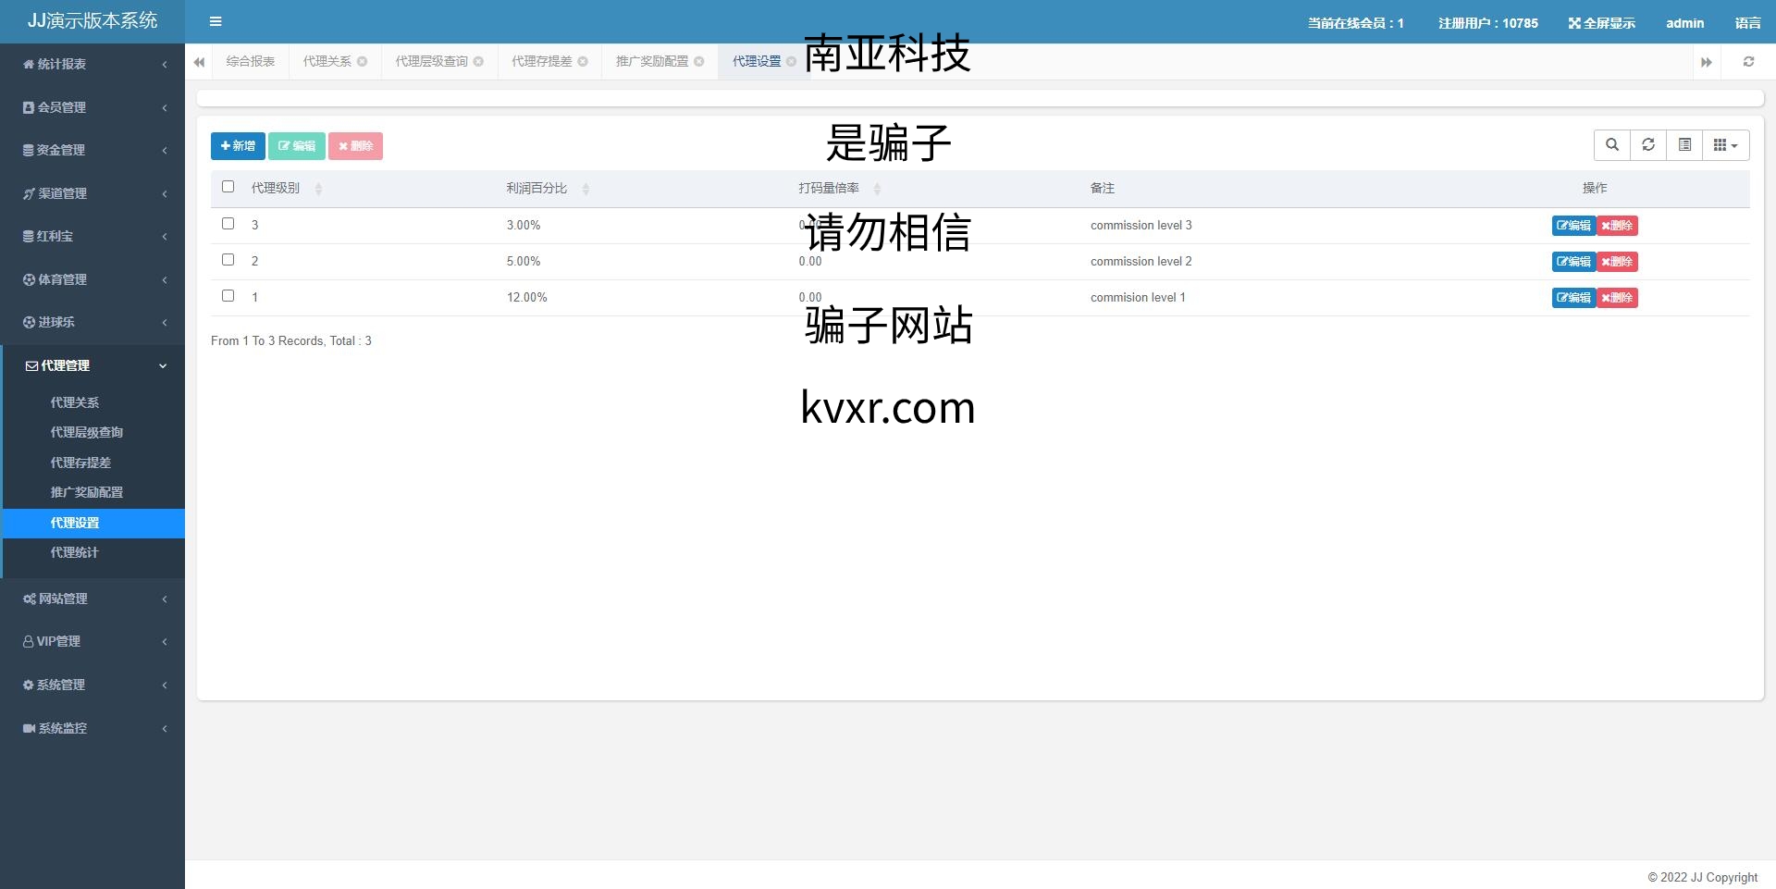Viewport: 1776px width, 889px height.
Task: Sort by 代理级别 column arrows
Action: click(318, 189)
